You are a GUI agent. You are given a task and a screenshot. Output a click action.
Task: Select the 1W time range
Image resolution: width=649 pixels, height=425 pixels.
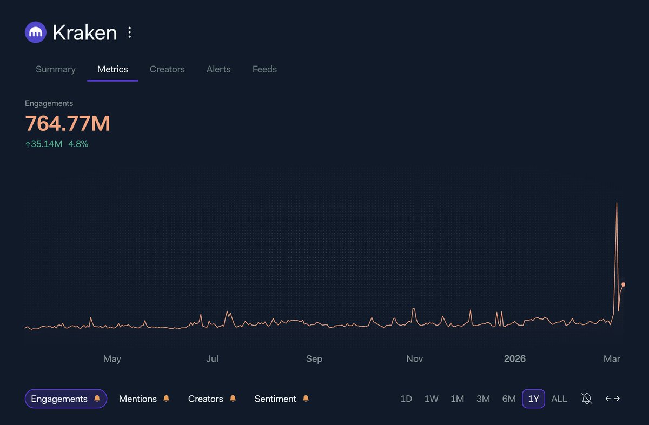coord(432,399)
